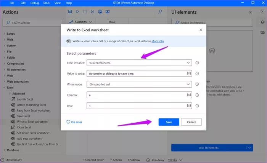Run the flow with the play icon
The height and width of the screenshot is (163, 267).
coord(77,11)
